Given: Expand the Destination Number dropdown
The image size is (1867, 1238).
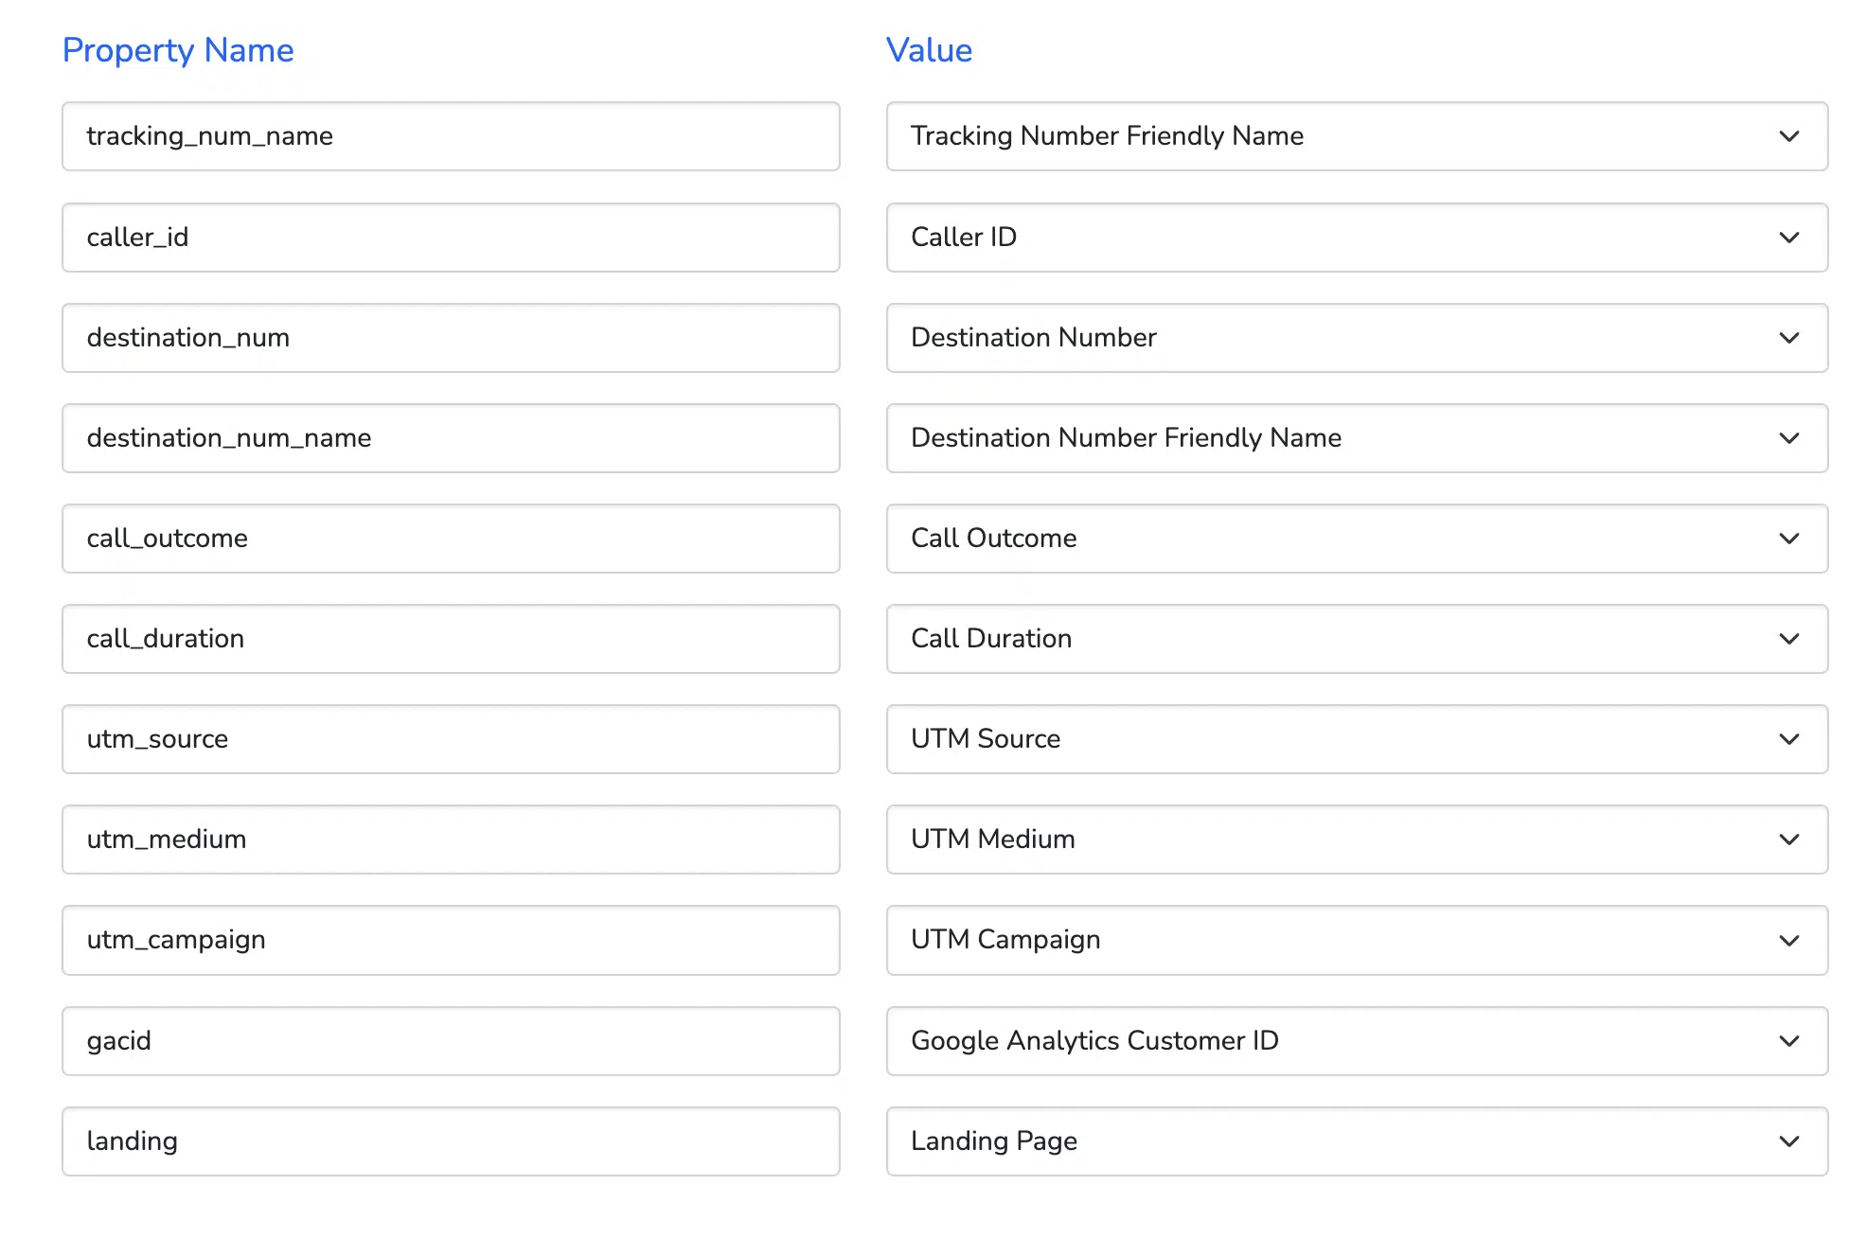Looking at the screenshot, I should coord(1357,338).
